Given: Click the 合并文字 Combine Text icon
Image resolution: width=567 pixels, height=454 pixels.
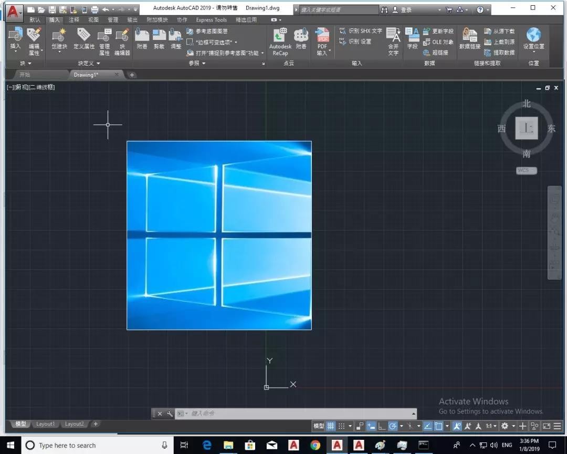Looking at the screenshot, I should (x=393, y=42).
